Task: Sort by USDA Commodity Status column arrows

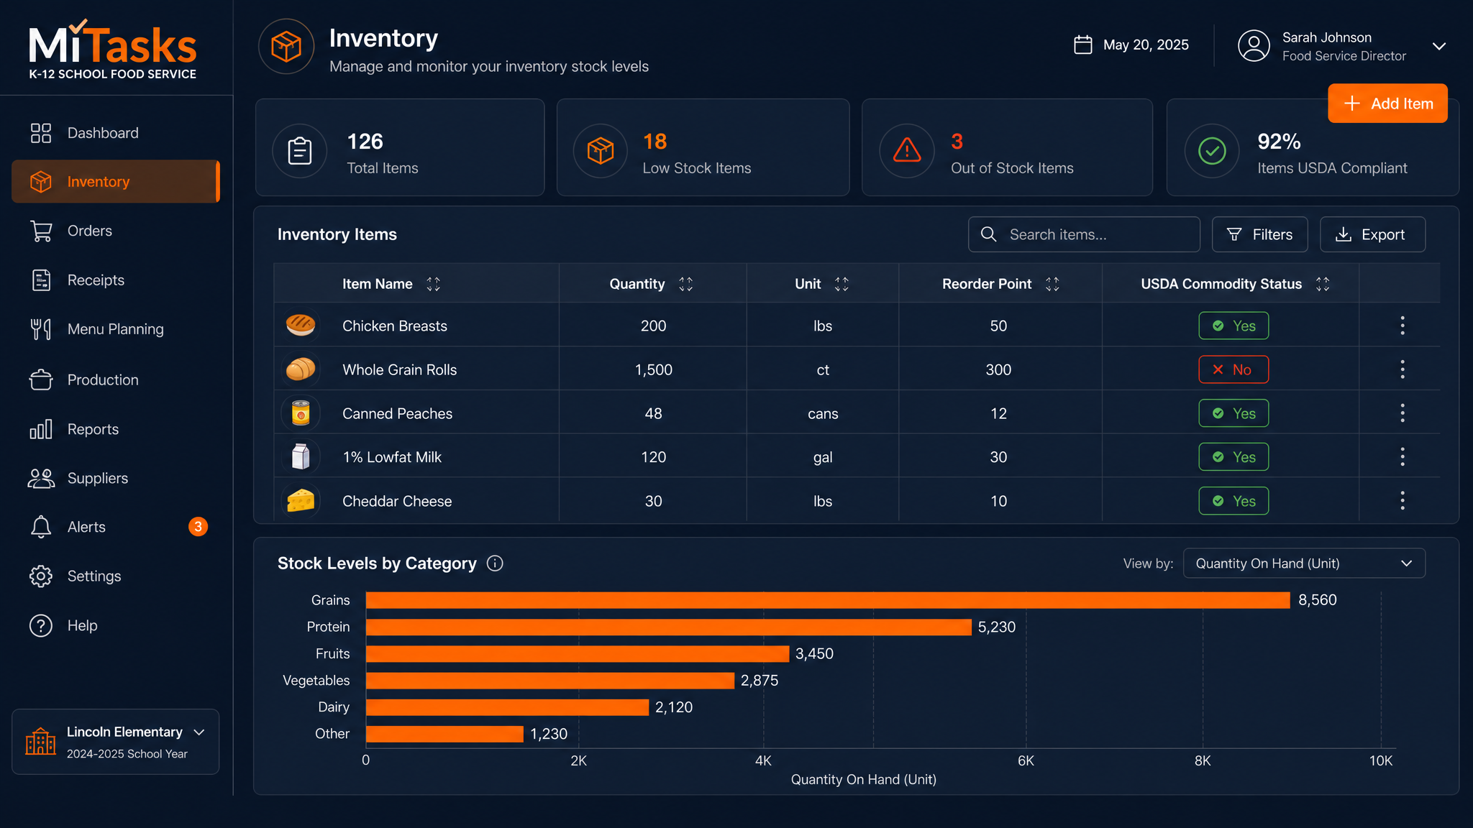Action: pos(1323,284)
